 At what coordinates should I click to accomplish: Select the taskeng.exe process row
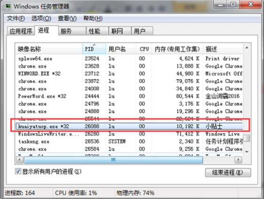(x=129, y=142)
